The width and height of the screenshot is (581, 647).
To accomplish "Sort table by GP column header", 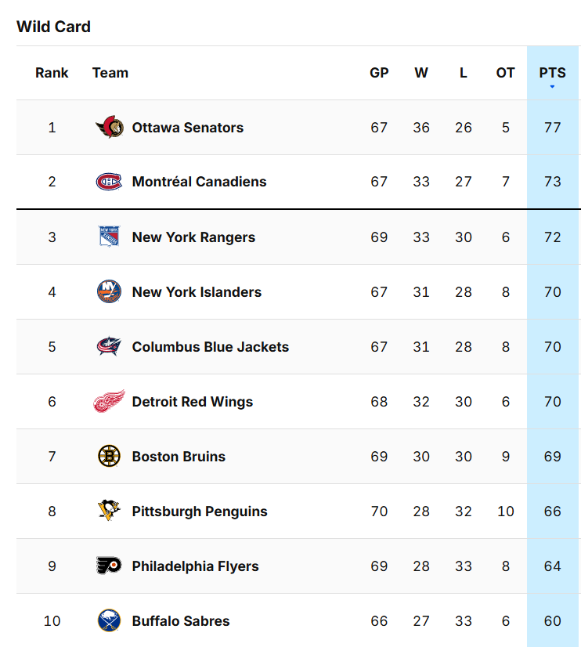I will [x=379, y=73].
